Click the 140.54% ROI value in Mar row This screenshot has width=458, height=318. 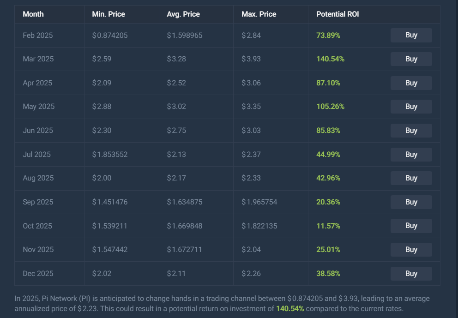[331, 59]
